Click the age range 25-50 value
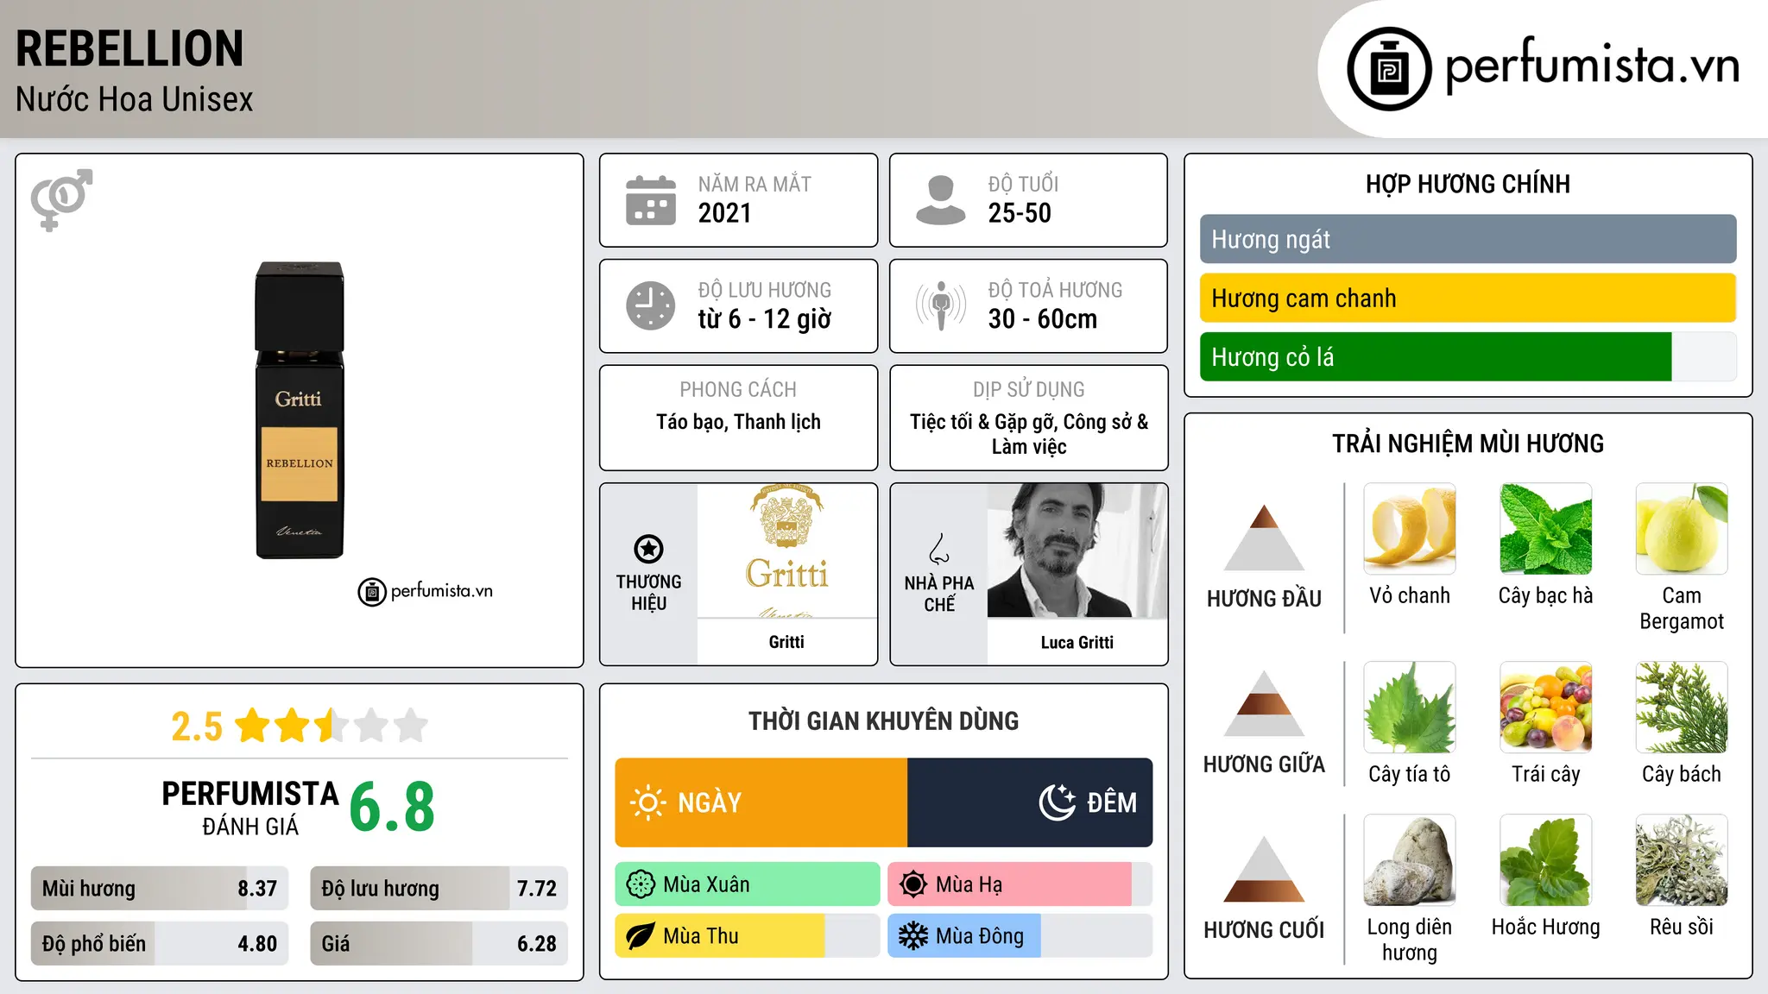This screenshot has width=1768, height=994. 1020,213
